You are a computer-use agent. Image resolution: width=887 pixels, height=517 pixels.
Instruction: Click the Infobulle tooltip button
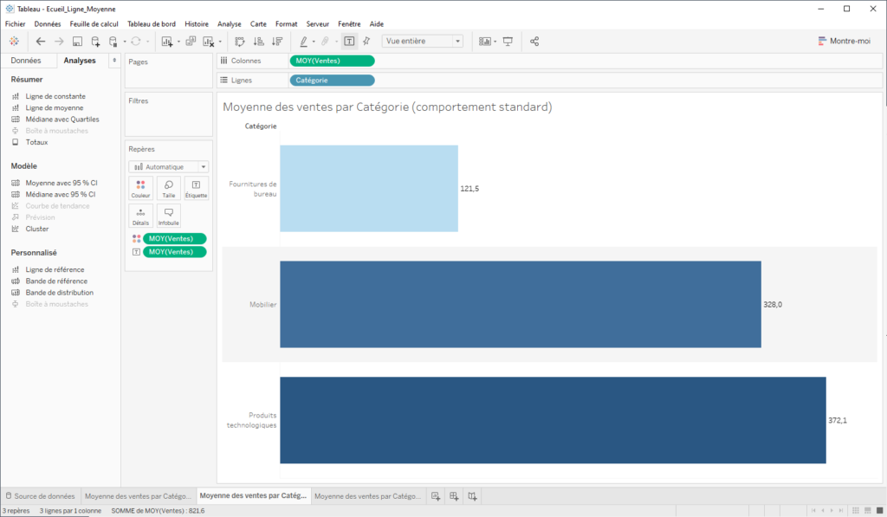tap(169, 216)
